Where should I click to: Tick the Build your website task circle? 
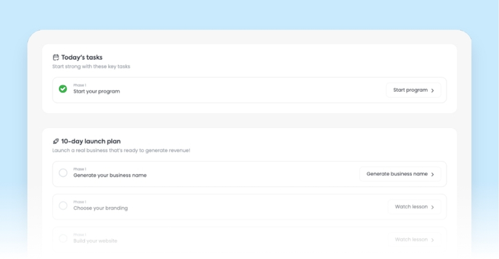pyautogui.click(x=63, y=239)
